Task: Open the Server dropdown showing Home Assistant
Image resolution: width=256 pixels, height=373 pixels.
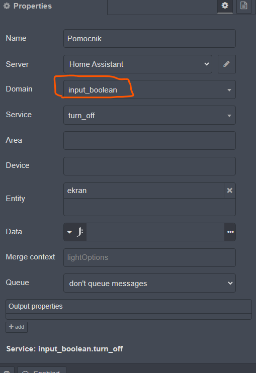Action: click(138, 64)
